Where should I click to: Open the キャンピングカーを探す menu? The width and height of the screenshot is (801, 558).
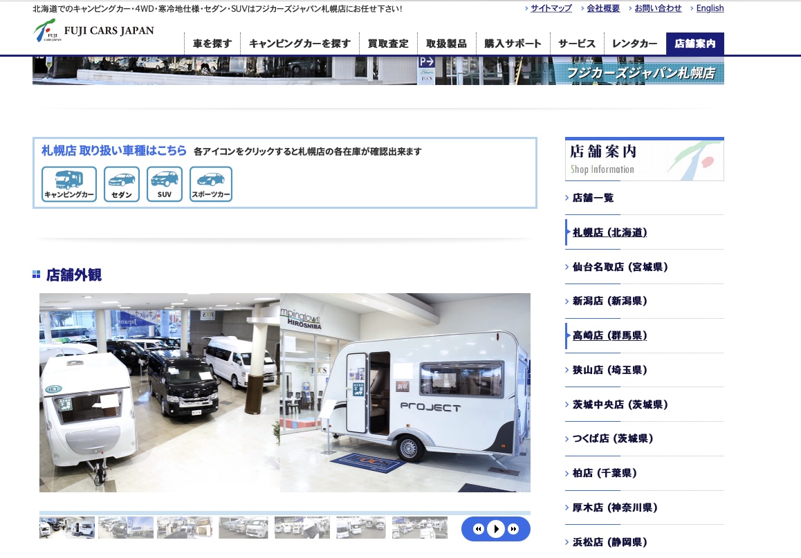point(300,44)
